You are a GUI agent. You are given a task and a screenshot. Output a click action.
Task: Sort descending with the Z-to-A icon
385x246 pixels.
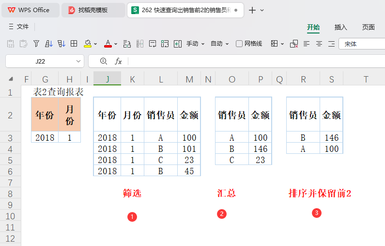coord(62,44)
